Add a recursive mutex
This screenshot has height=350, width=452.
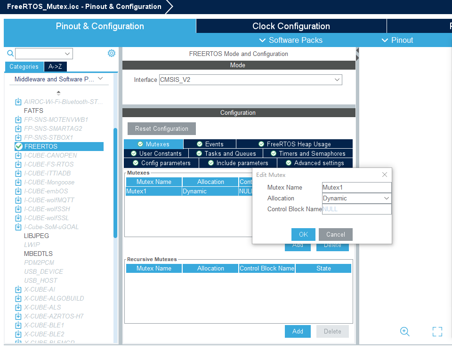click(x=298, y=331)
